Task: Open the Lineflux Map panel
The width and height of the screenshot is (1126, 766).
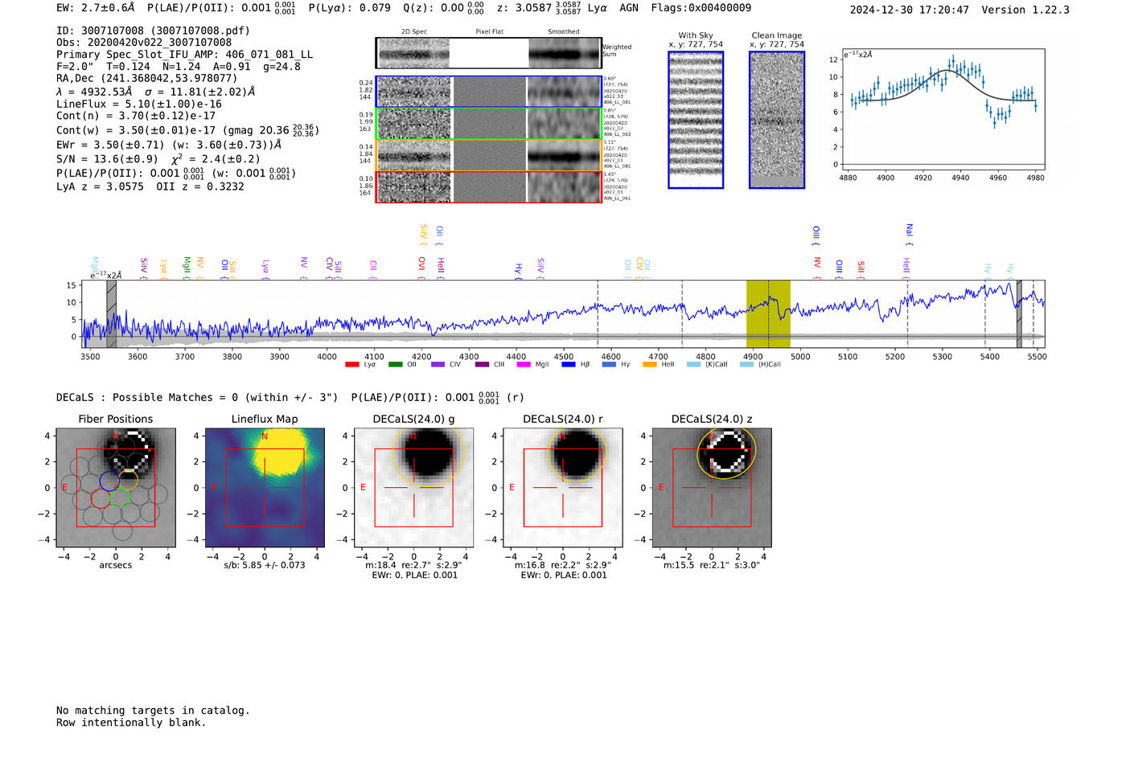Action: (265, 487)
